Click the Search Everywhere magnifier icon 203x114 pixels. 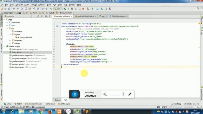pyautogui.click(x=198, y=9)
